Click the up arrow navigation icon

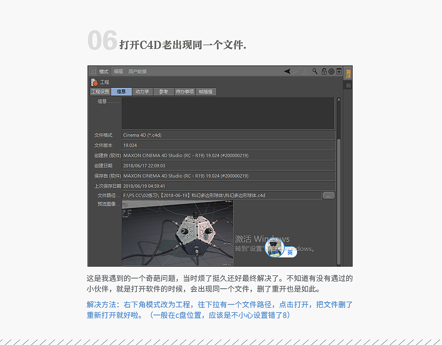pyautogui.click(x=305, y=71)
